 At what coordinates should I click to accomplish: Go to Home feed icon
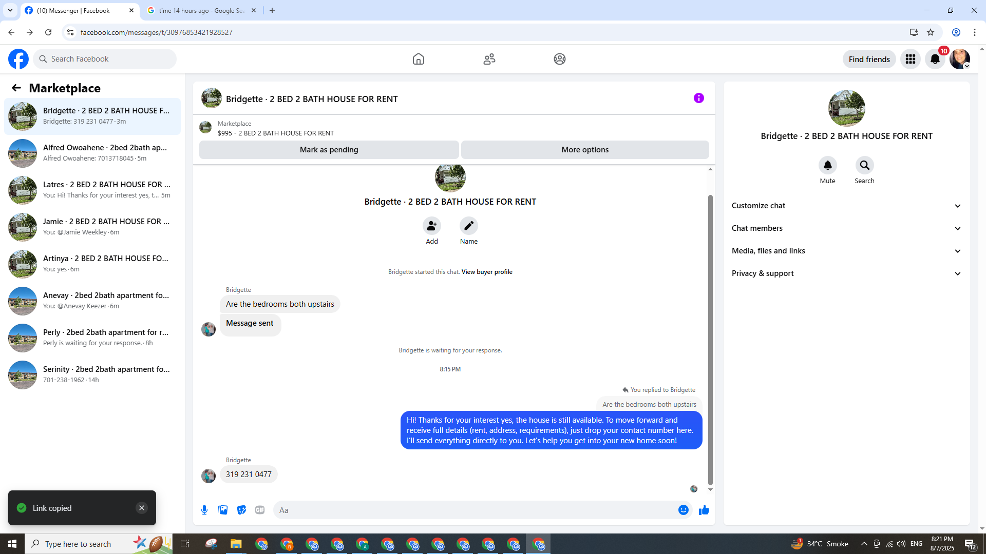pos(419,59)
